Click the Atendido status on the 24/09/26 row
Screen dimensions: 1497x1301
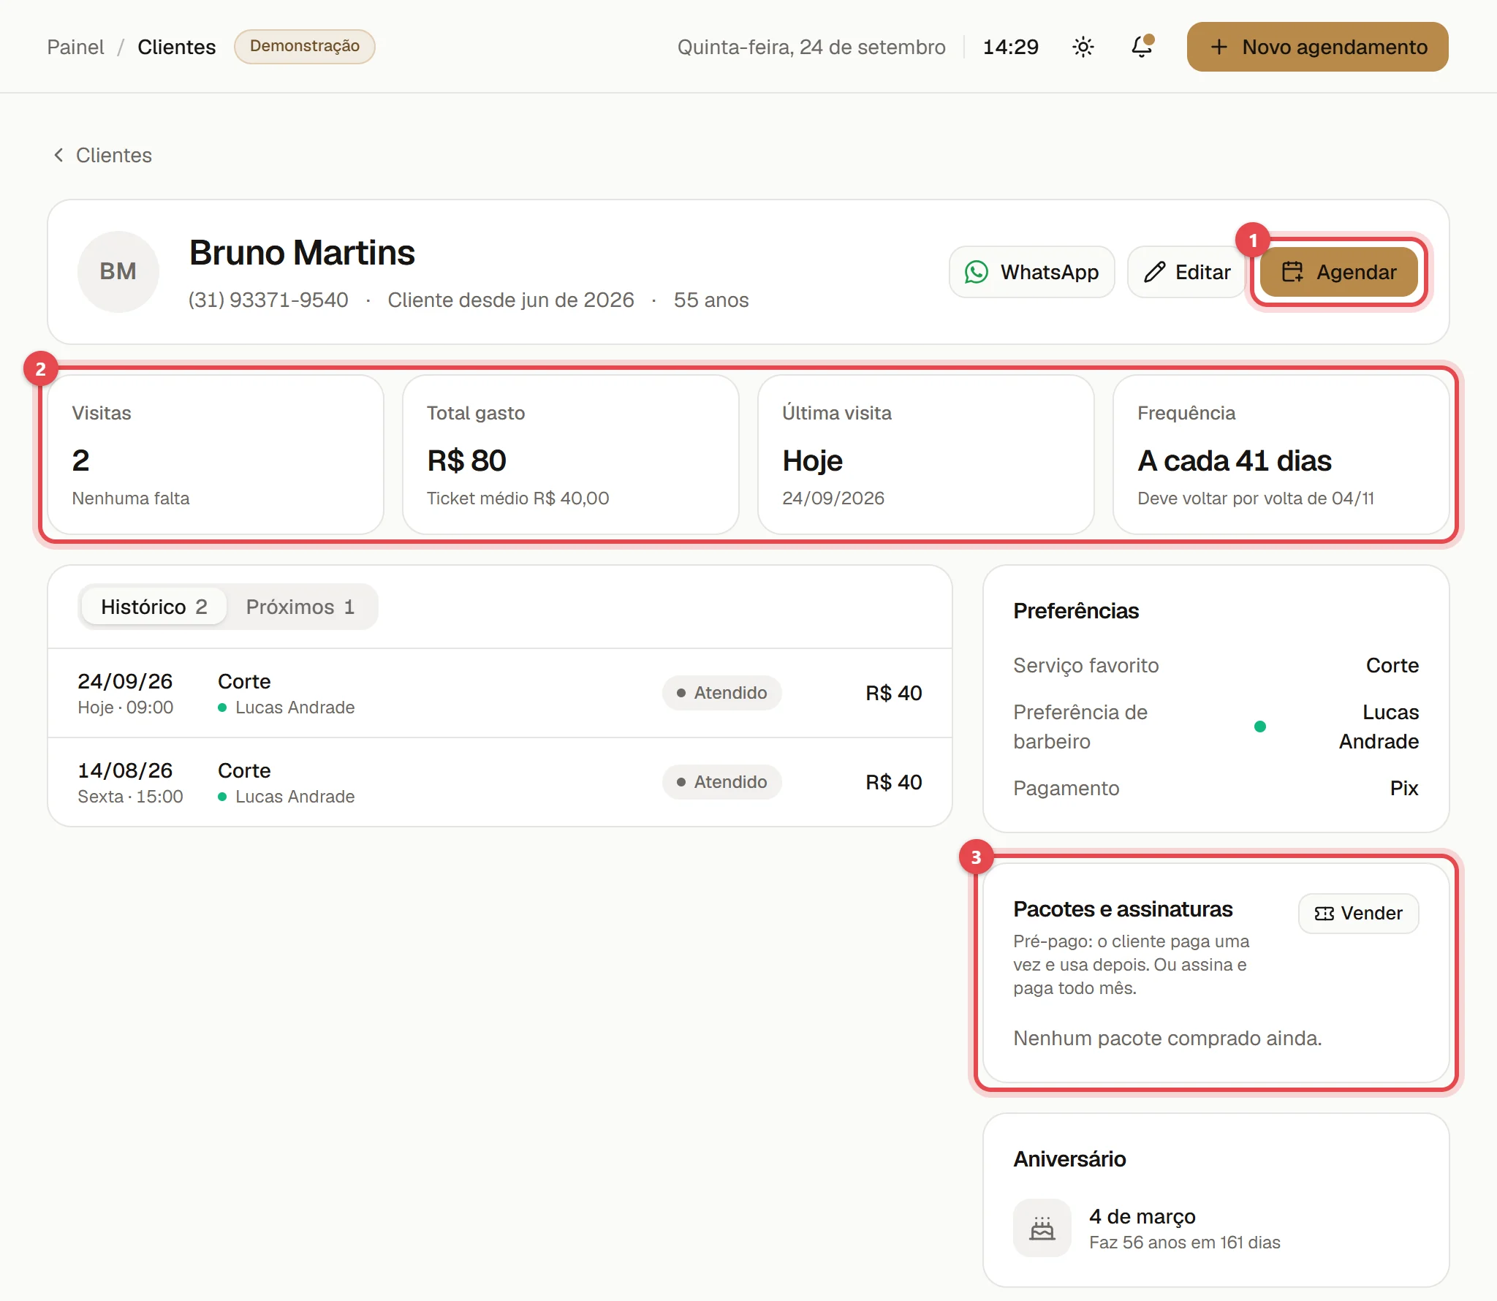pyautogui.click(x=722, y=693)
